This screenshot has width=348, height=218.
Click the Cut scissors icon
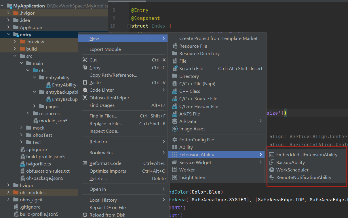pyautogui.click(x=85, y=60)
